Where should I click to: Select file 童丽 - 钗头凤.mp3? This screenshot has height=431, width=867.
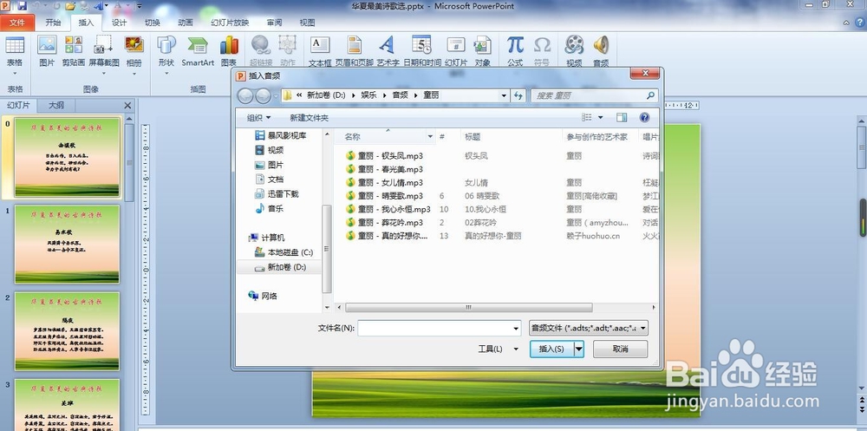[390, 156]
